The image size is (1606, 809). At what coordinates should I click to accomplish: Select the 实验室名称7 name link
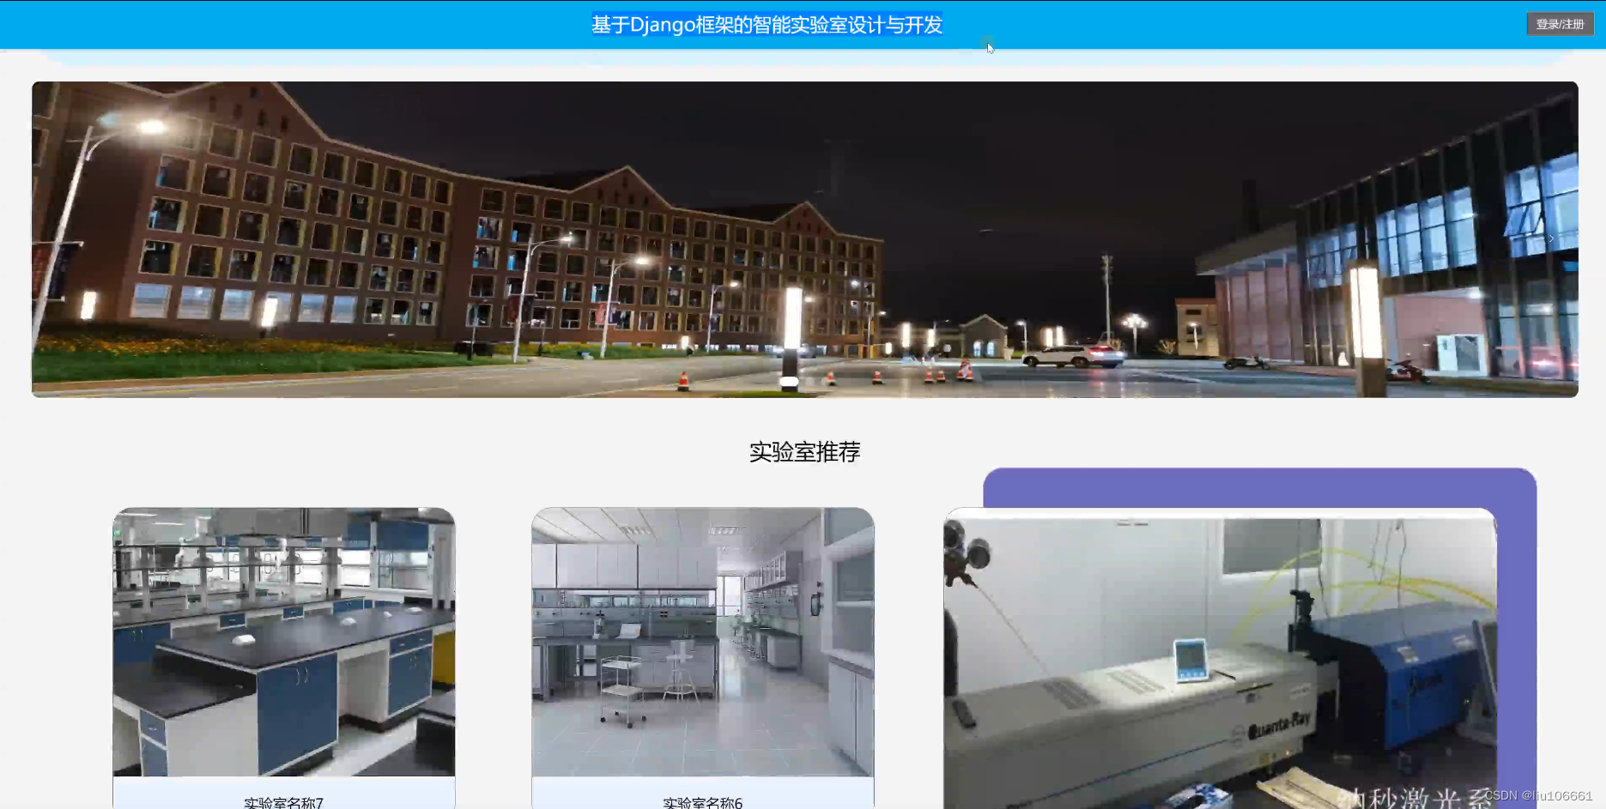283,803
